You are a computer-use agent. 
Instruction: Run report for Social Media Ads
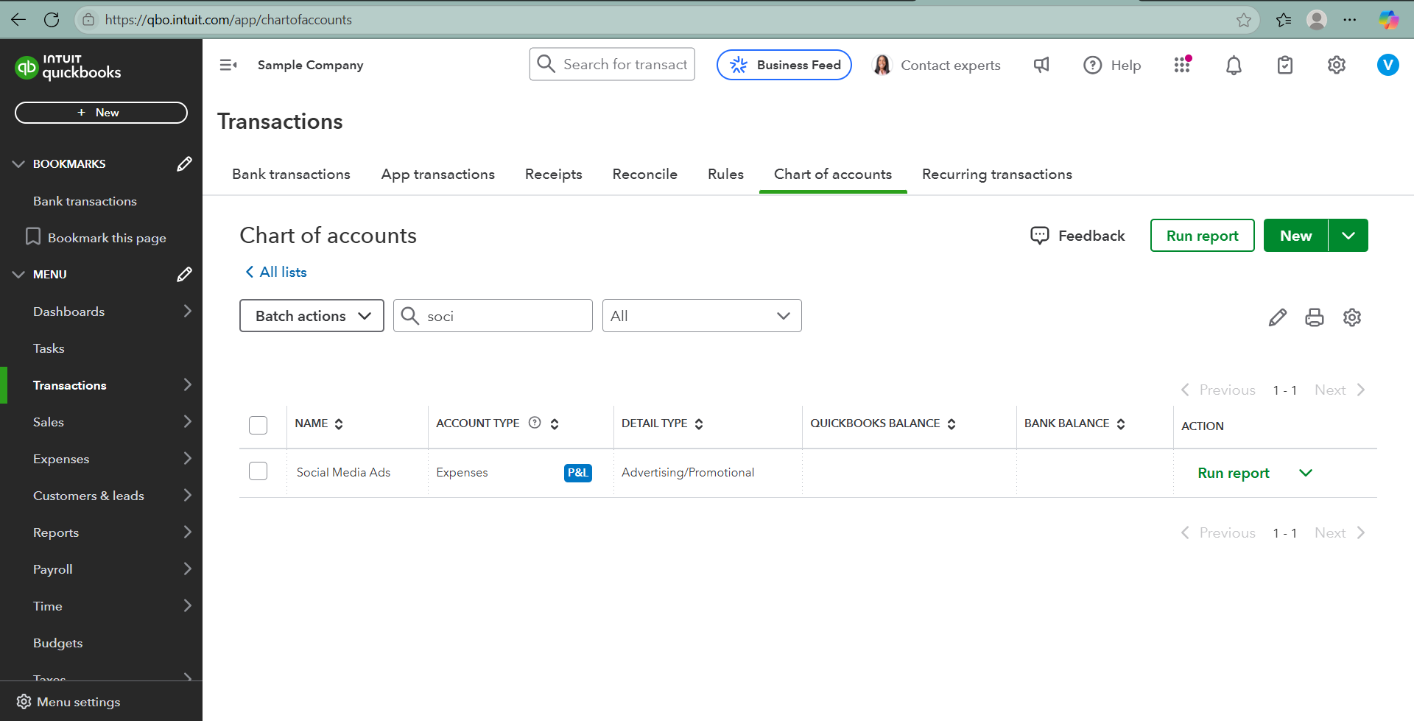[x=1234, y=473]
